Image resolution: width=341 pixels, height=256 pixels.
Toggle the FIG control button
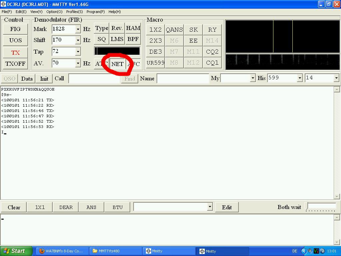[x=15, y=29]
